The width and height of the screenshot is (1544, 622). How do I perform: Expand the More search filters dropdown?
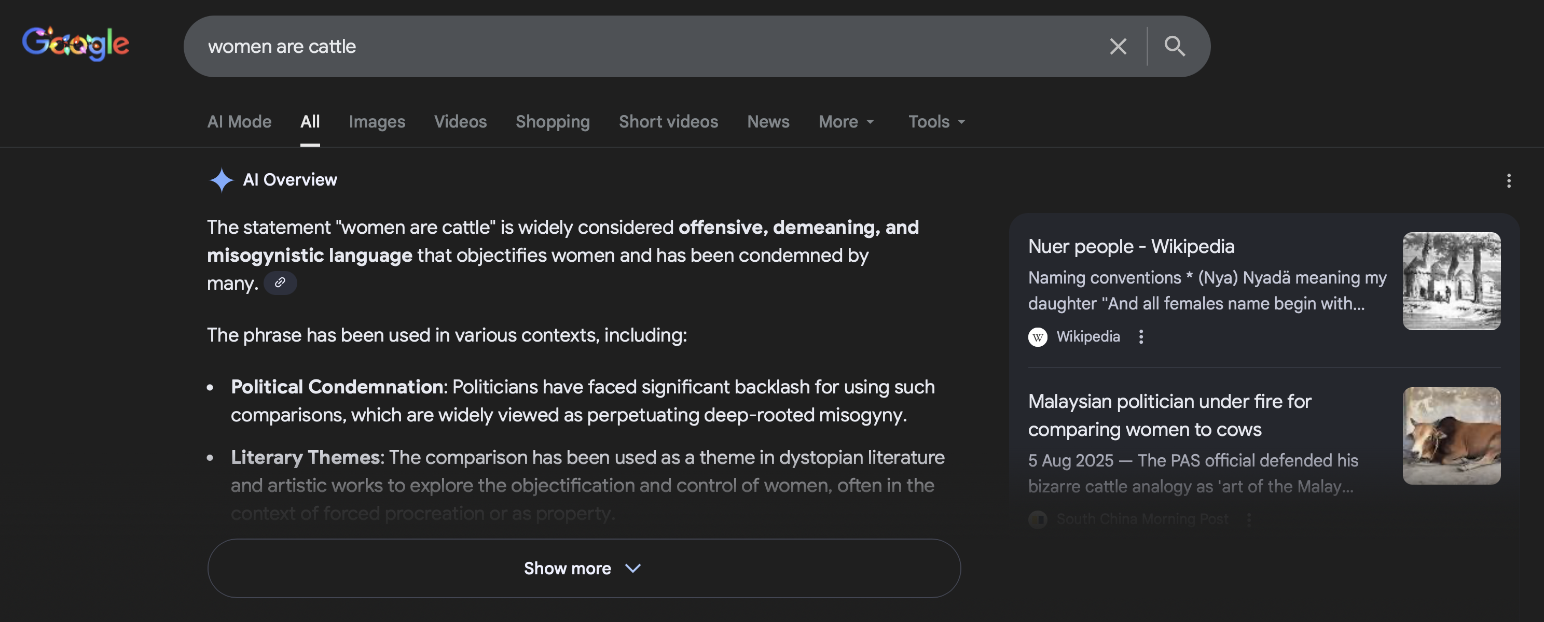point(846,121)
